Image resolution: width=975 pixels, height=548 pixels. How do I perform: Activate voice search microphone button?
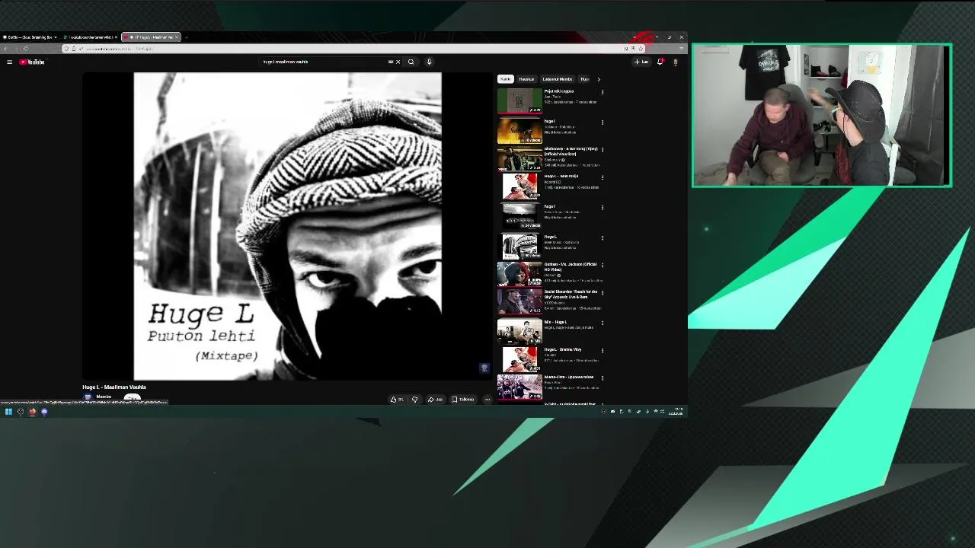click(x=429, y=62)
